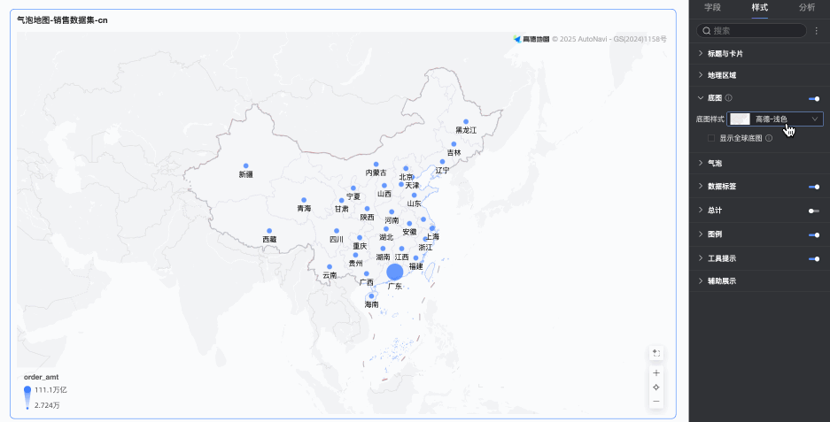Click the basemap style preview thumbnail
Viewport: 830px width, 422px height.
(x=740, y=119)
